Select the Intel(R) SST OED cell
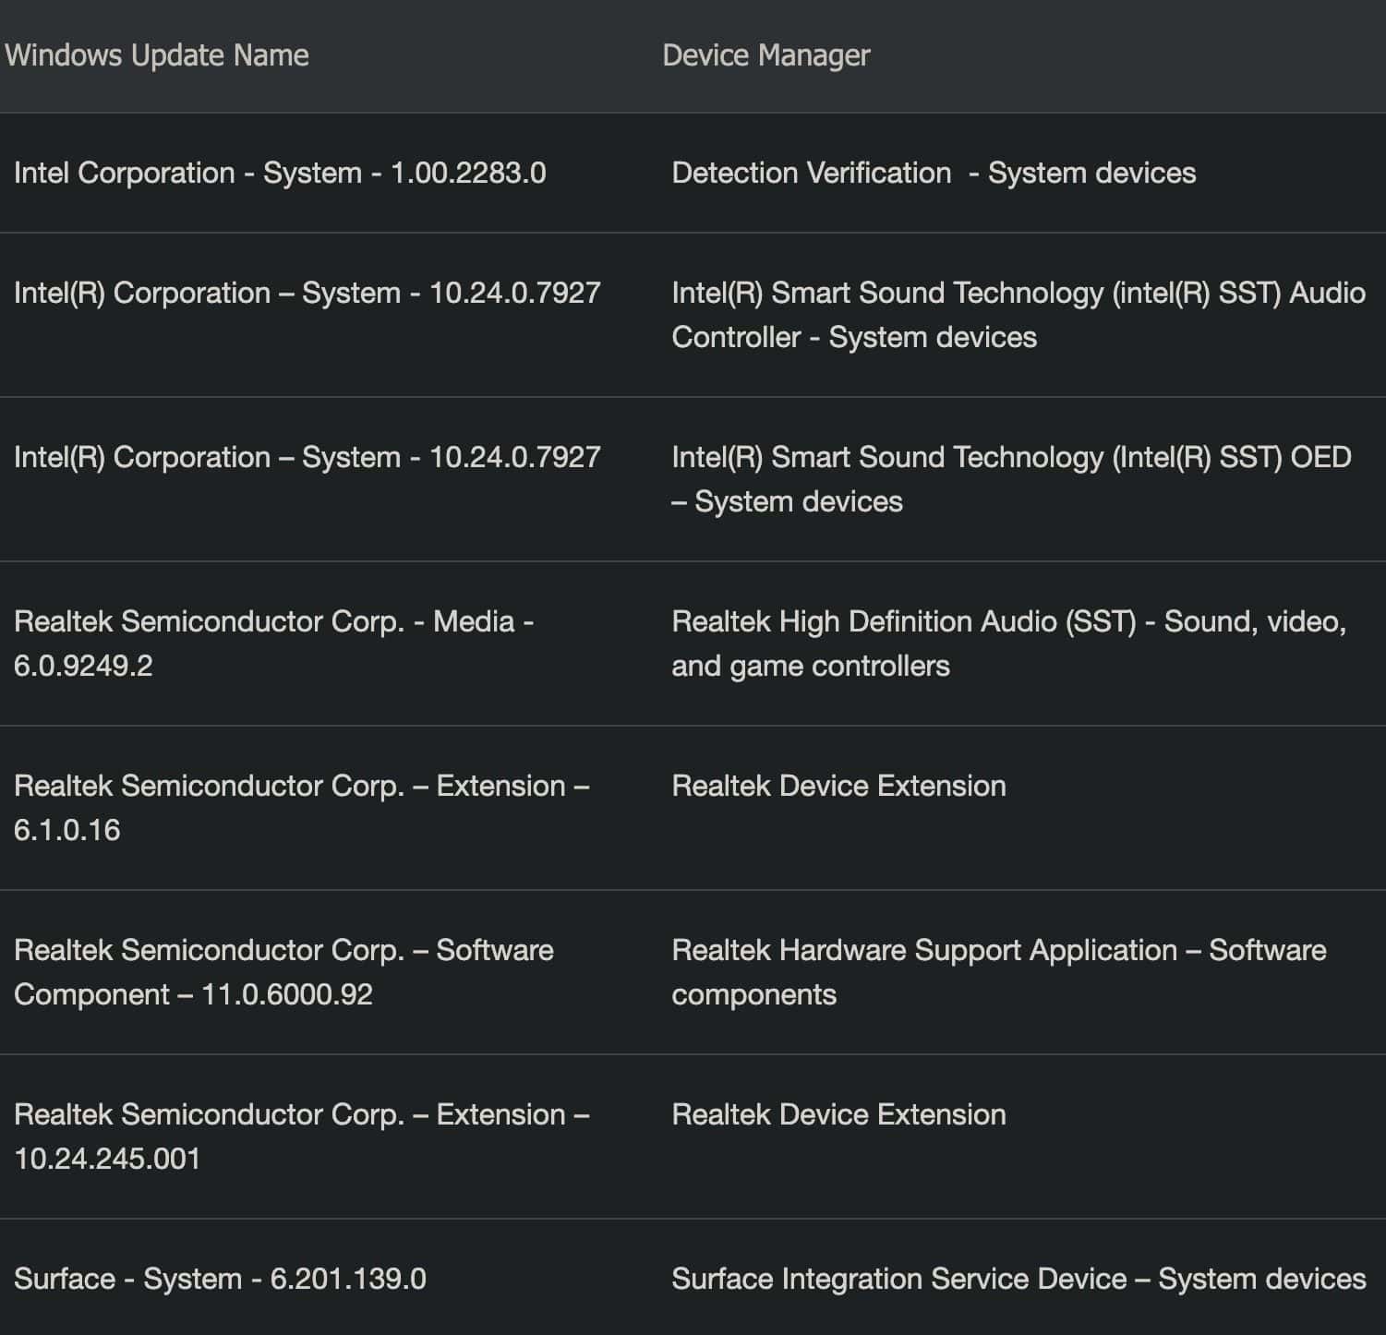 click(x=1011, y=479)
